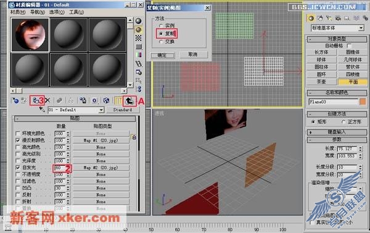The image size is (370, 233).
Task: Pick material from object with eyedropper
Action: click(42, 110)
